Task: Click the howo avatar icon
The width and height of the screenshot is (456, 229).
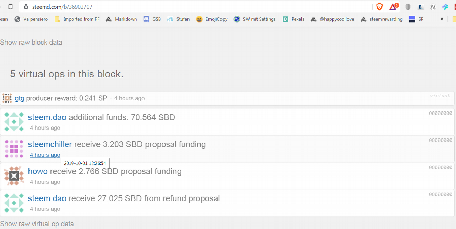Action: [x=14, y=176]
